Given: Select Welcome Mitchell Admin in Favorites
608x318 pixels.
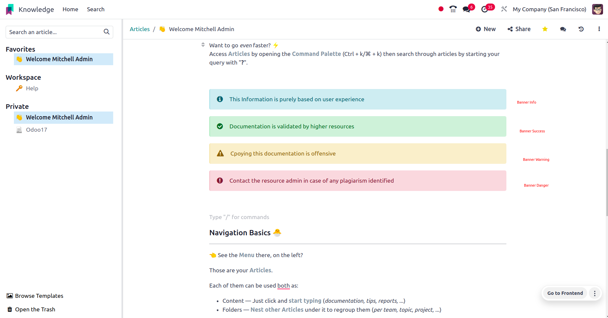Looking at the screenshot, I should tap(64, 59).
